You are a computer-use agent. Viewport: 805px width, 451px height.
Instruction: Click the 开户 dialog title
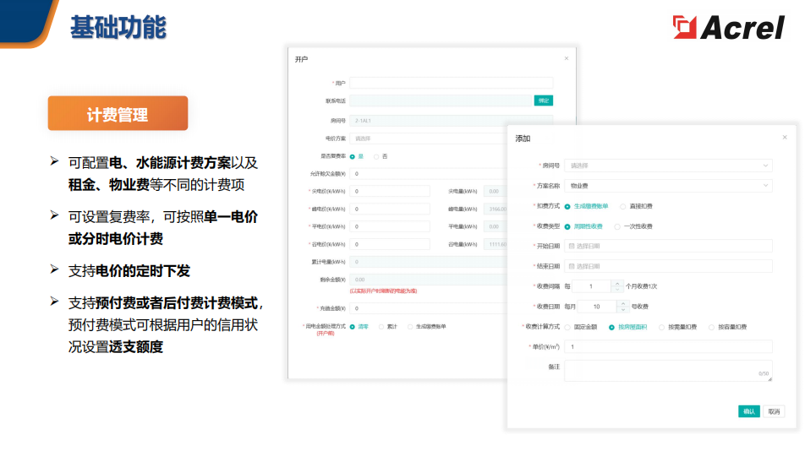coord(301,59)
